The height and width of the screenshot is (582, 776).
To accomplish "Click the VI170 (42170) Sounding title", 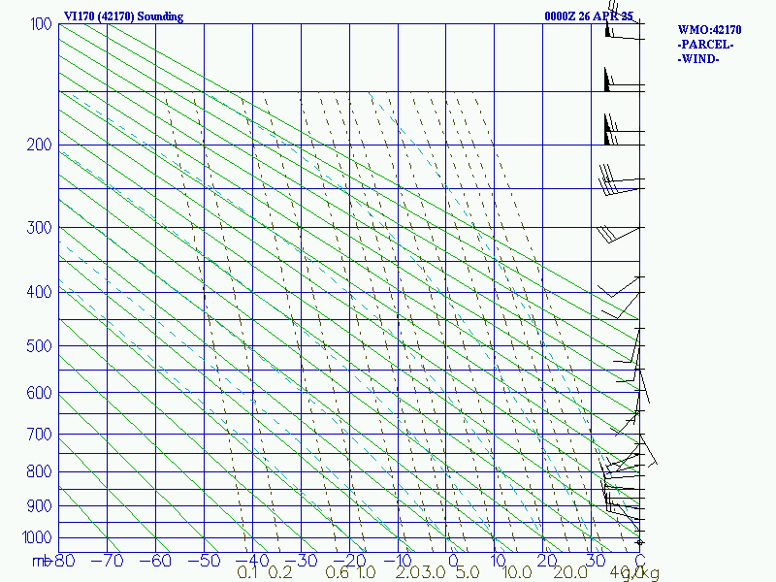I will (124, 16).
